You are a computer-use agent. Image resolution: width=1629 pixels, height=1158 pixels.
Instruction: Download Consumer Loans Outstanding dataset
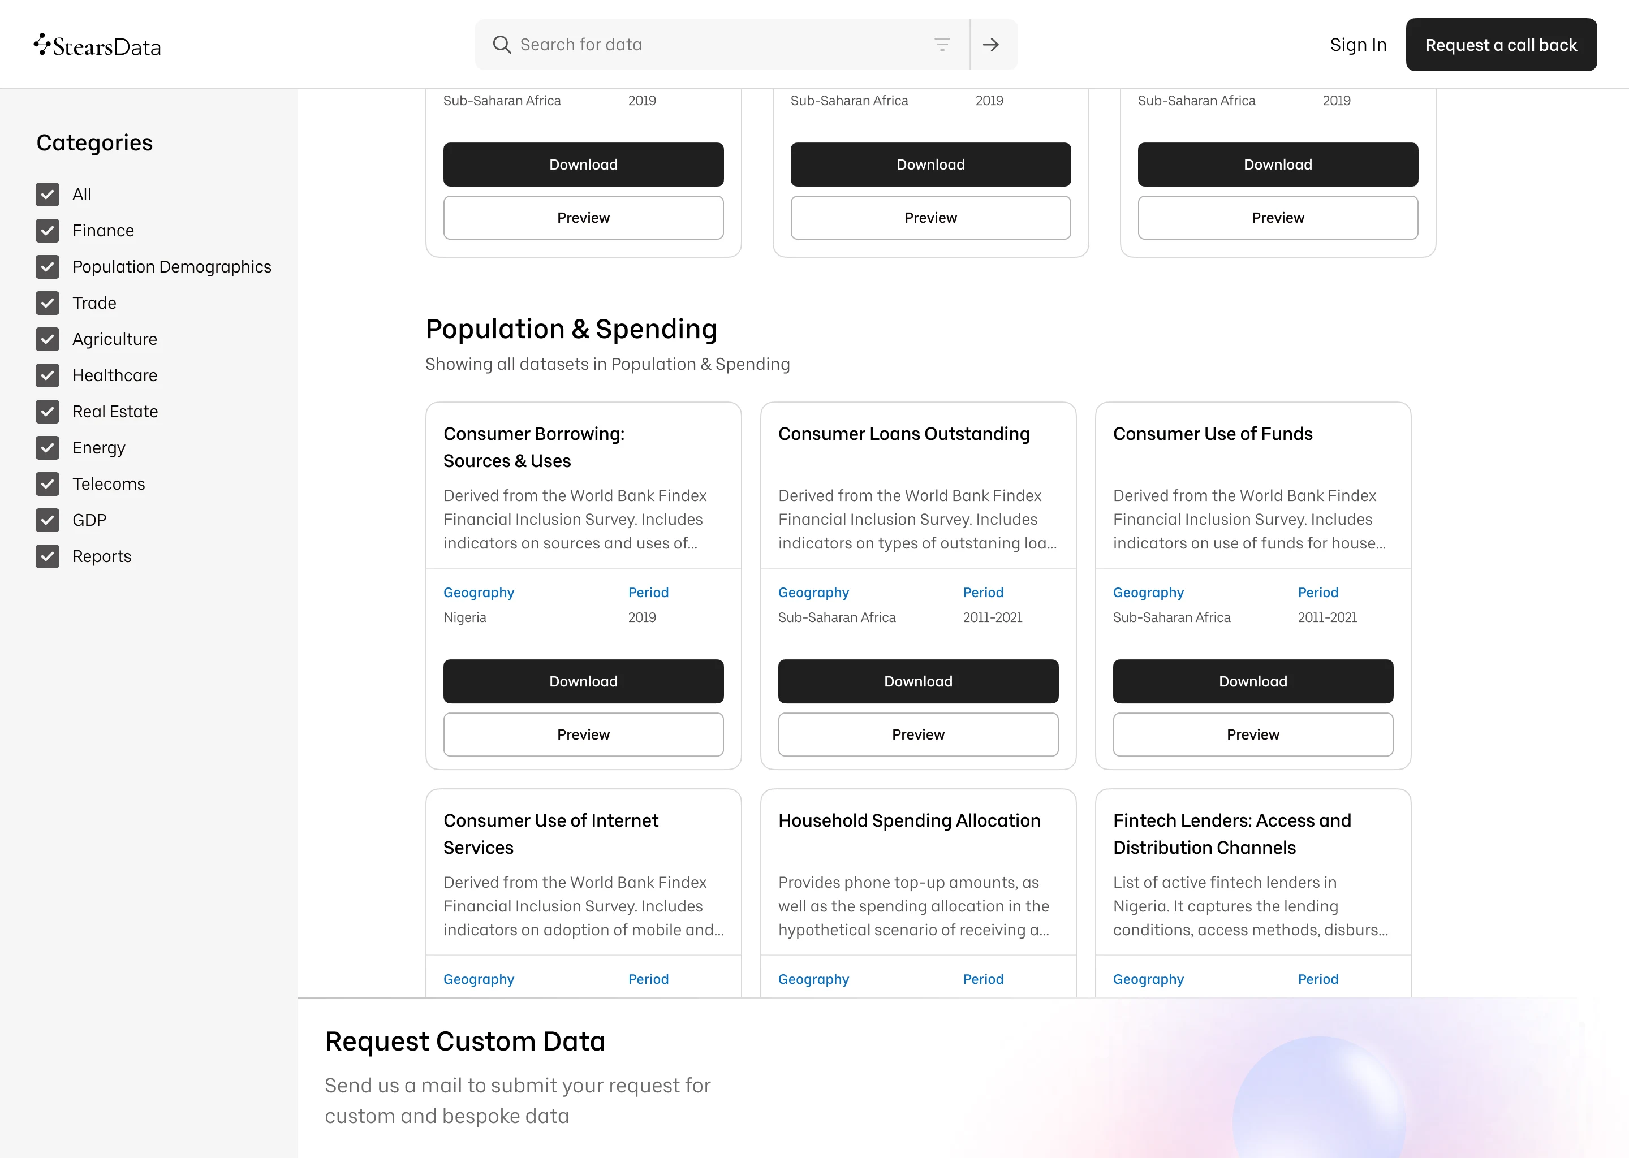(917, 681)
